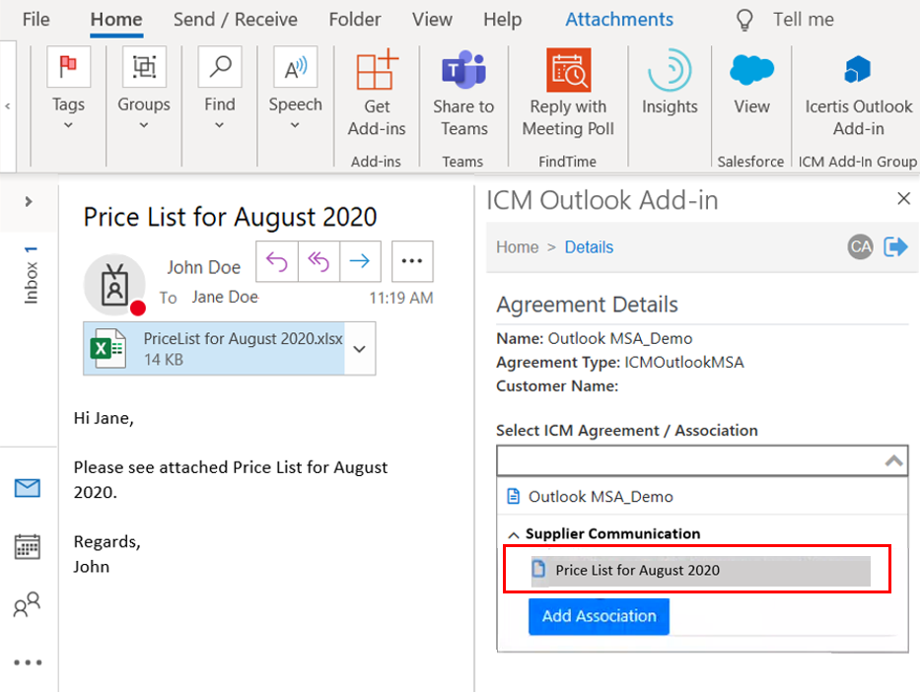The width and height of the screenshot is (920, 694).
Task: Collapse the Select ICM Agreement combo box
Action: coord(893,460)
